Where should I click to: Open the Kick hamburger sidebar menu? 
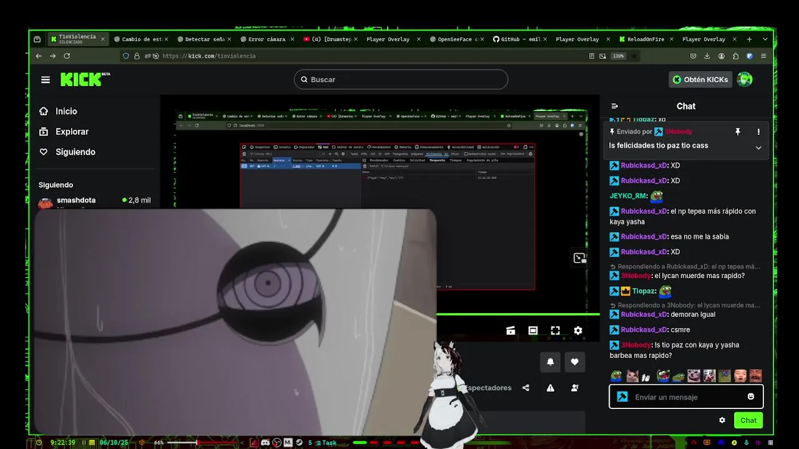pos(45,79)
